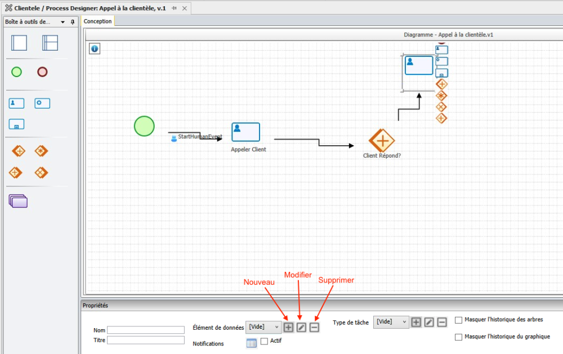563x354 pixels.
Task: Select toolbox plus gateway beside asterisk gateway
Action: 19,151
